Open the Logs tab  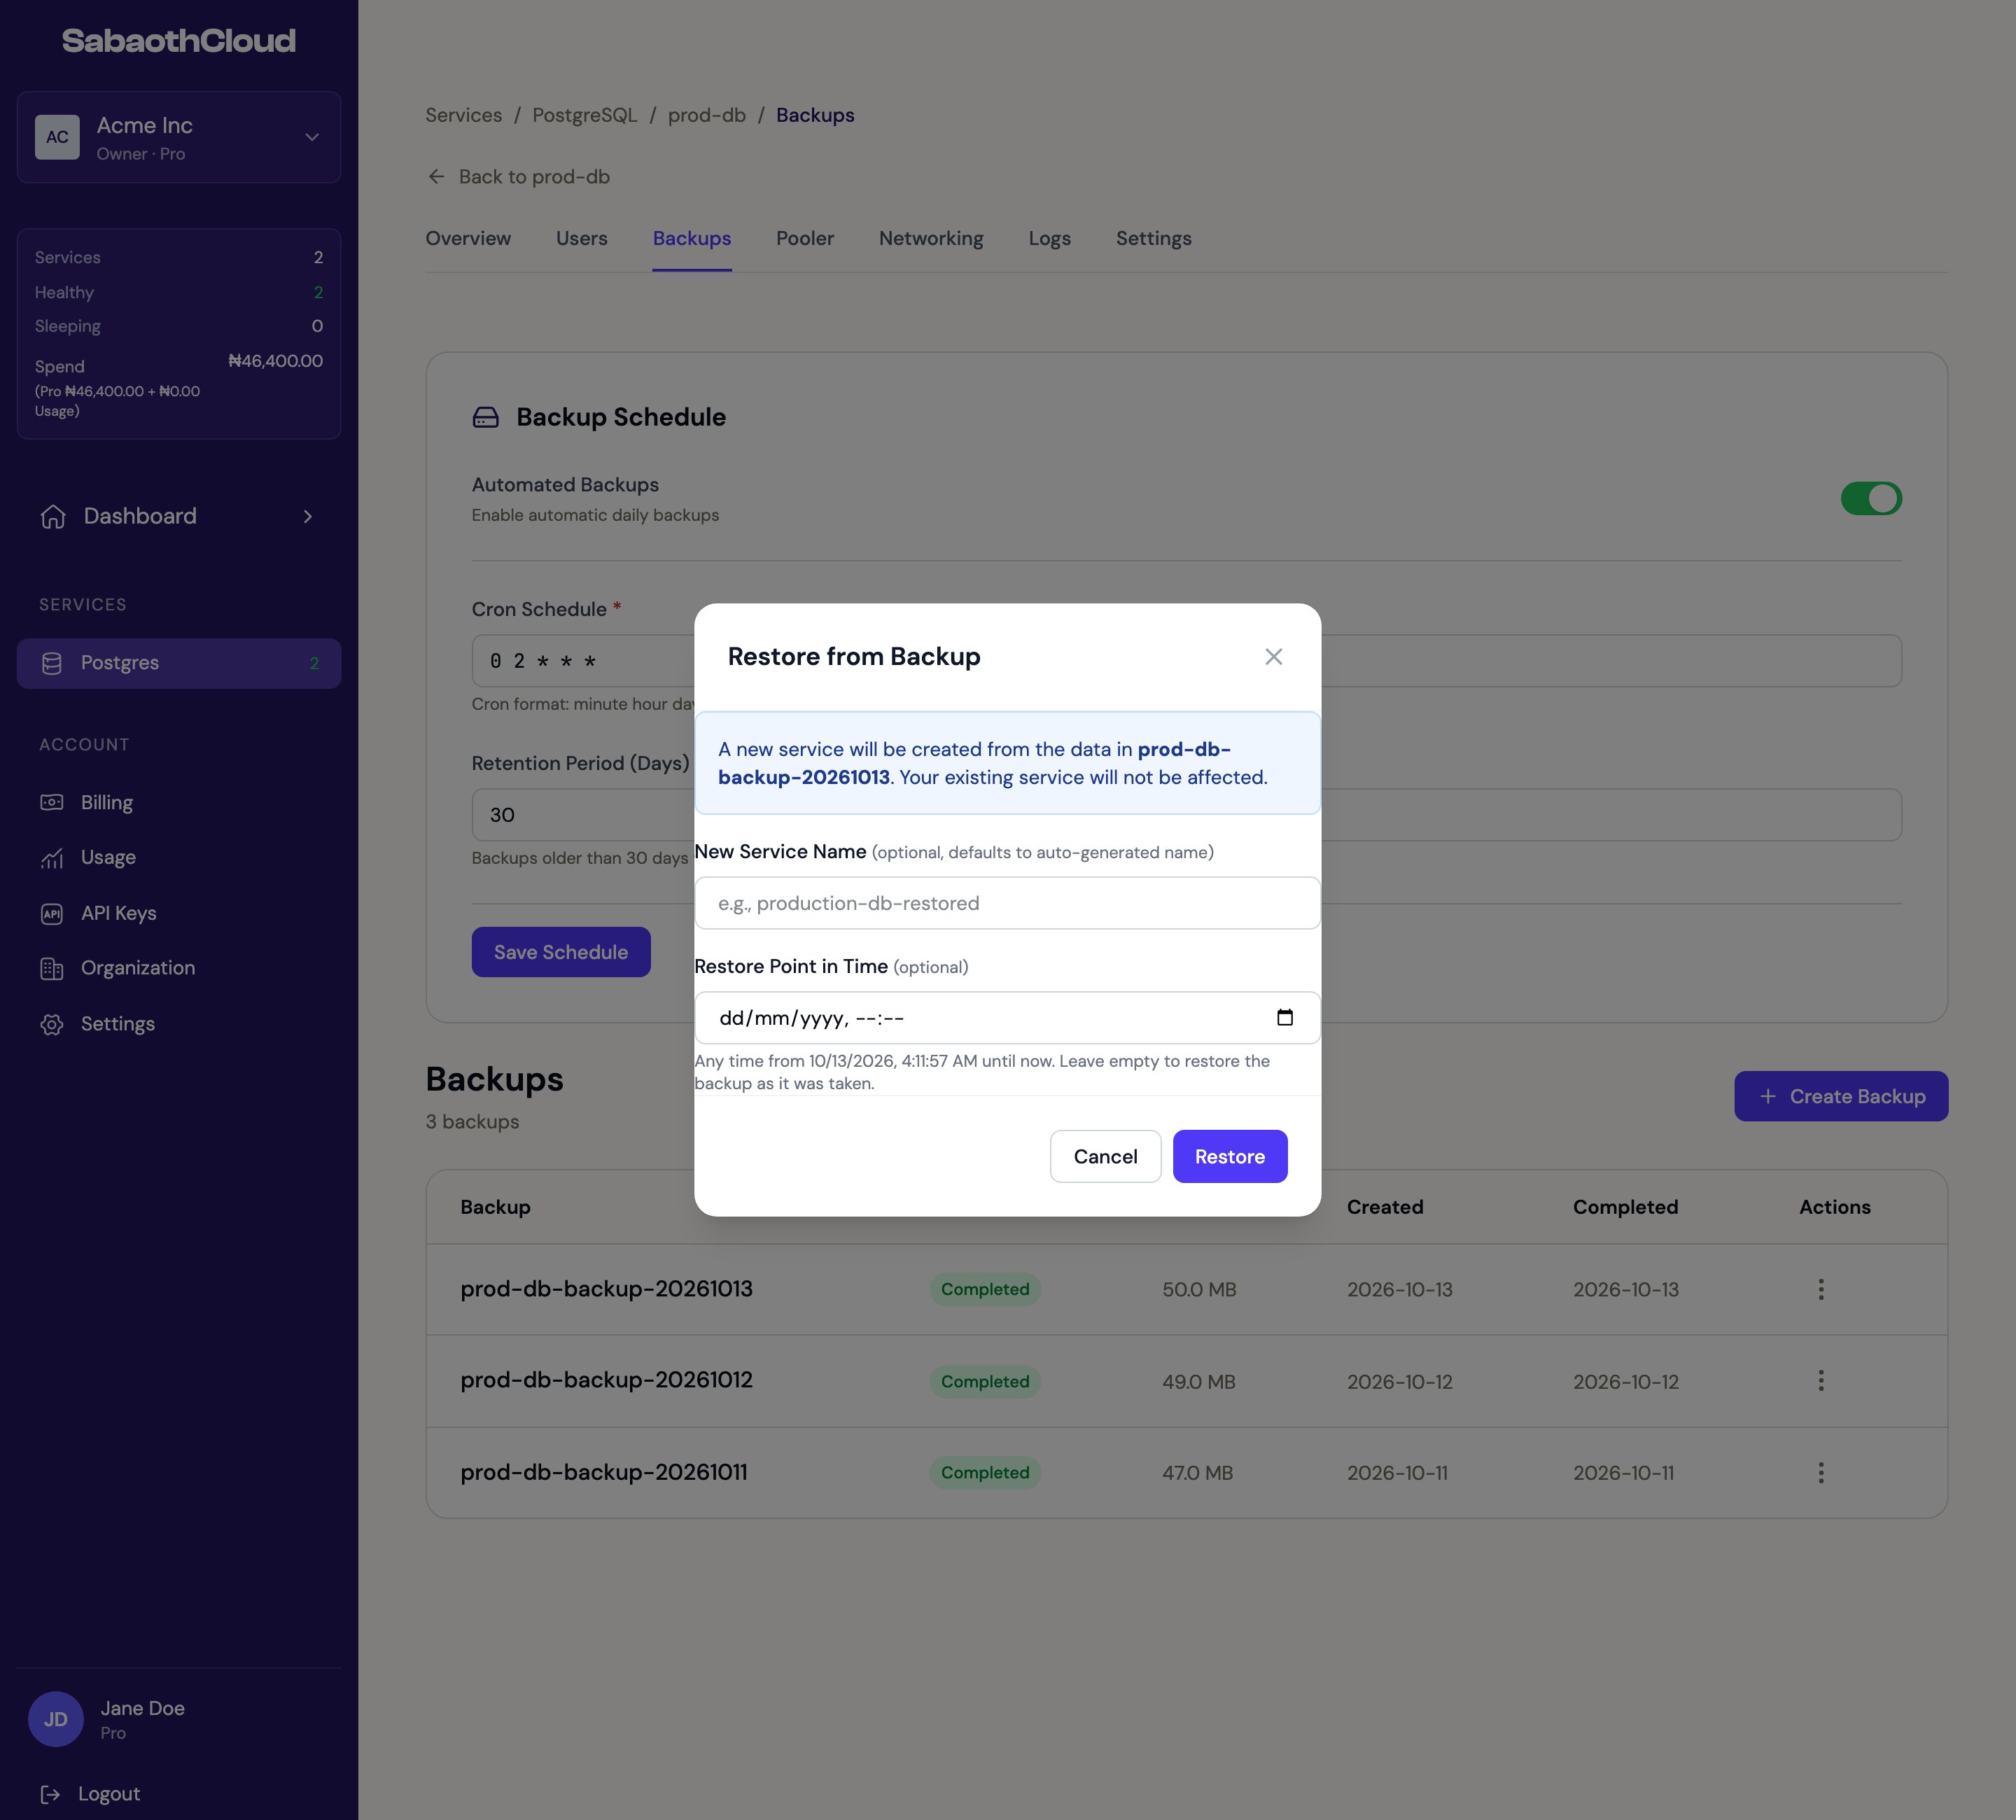click(1049, 238)
